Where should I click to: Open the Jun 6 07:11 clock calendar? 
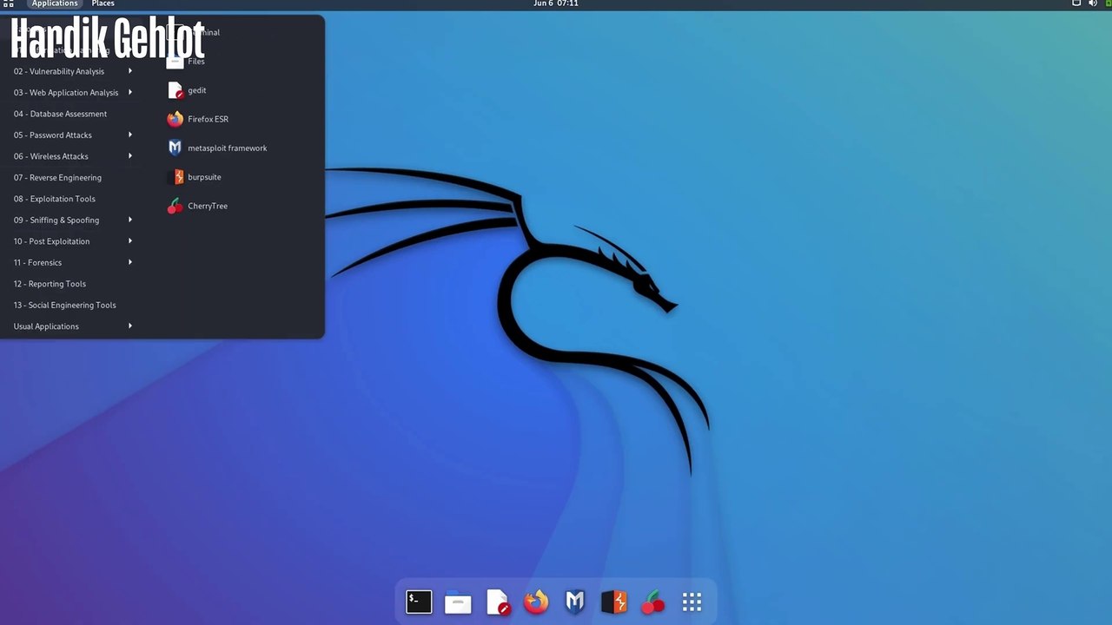point(556,3)
